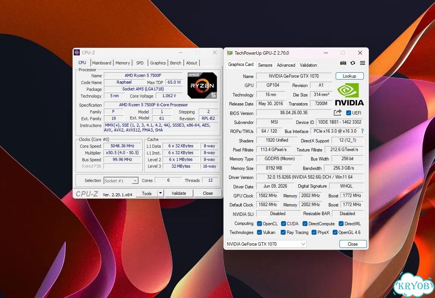The width and height of the screenshot is (435, 298).
Task: Select the Graphics Card tab in GPU-Z
Action: click(240, 64)
